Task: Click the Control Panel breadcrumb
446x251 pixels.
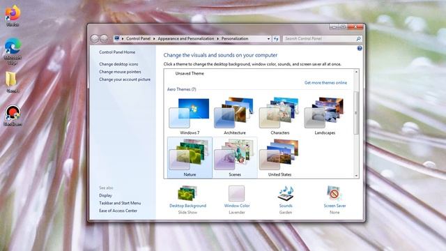Action: [138, 39]
